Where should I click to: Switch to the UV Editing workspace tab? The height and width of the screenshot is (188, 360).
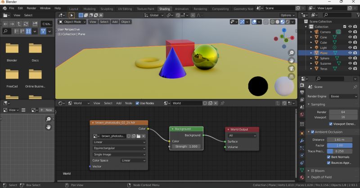pos(125,9)
